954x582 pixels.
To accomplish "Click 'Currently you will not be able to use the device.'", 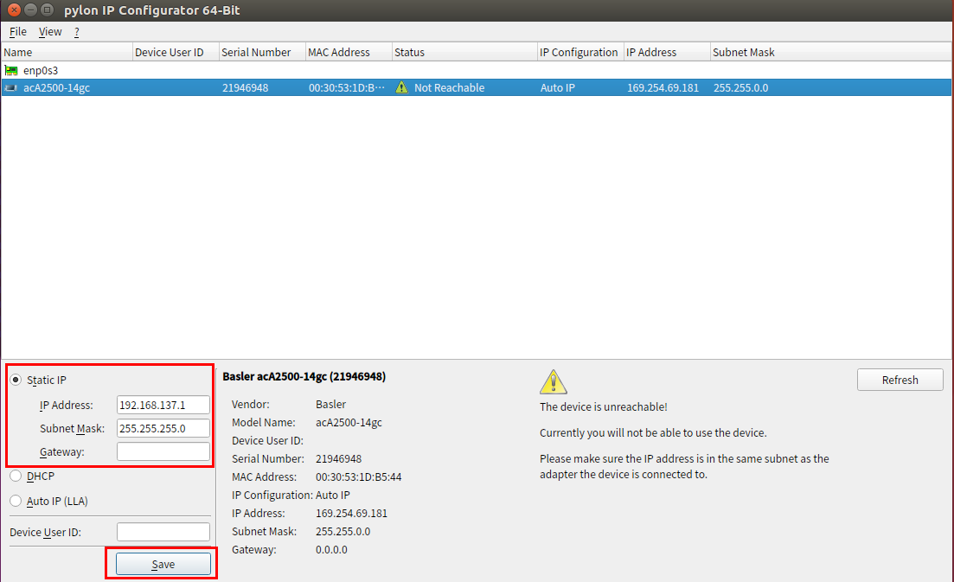I will point(653,433).
